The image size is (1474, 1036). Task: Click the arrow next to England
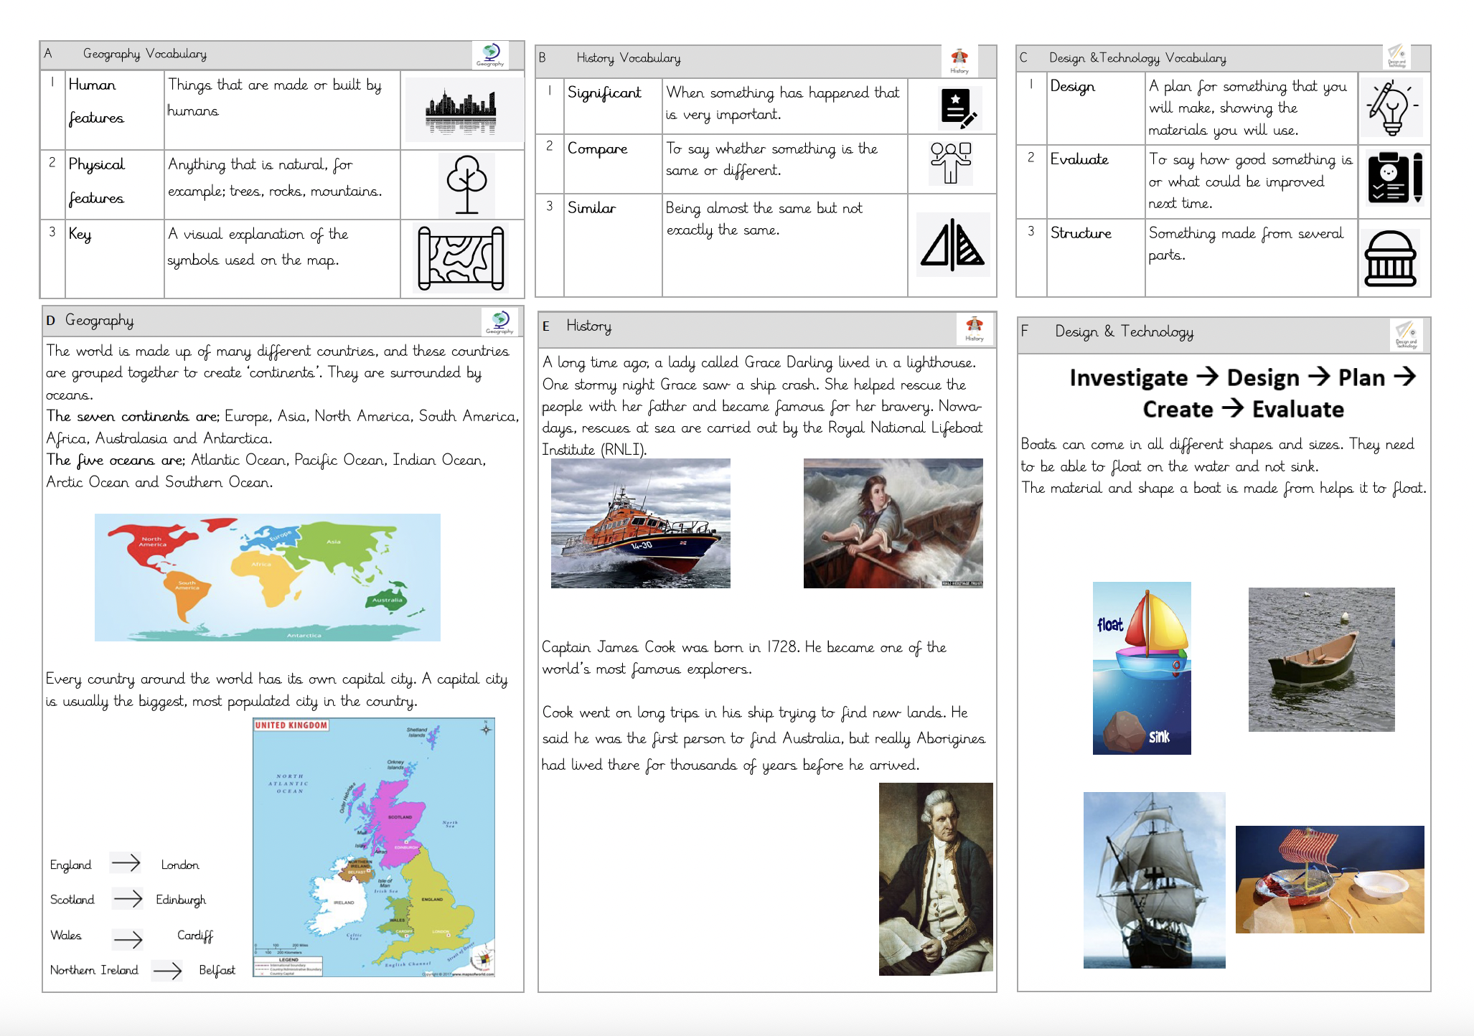click(x=126, y=862)
